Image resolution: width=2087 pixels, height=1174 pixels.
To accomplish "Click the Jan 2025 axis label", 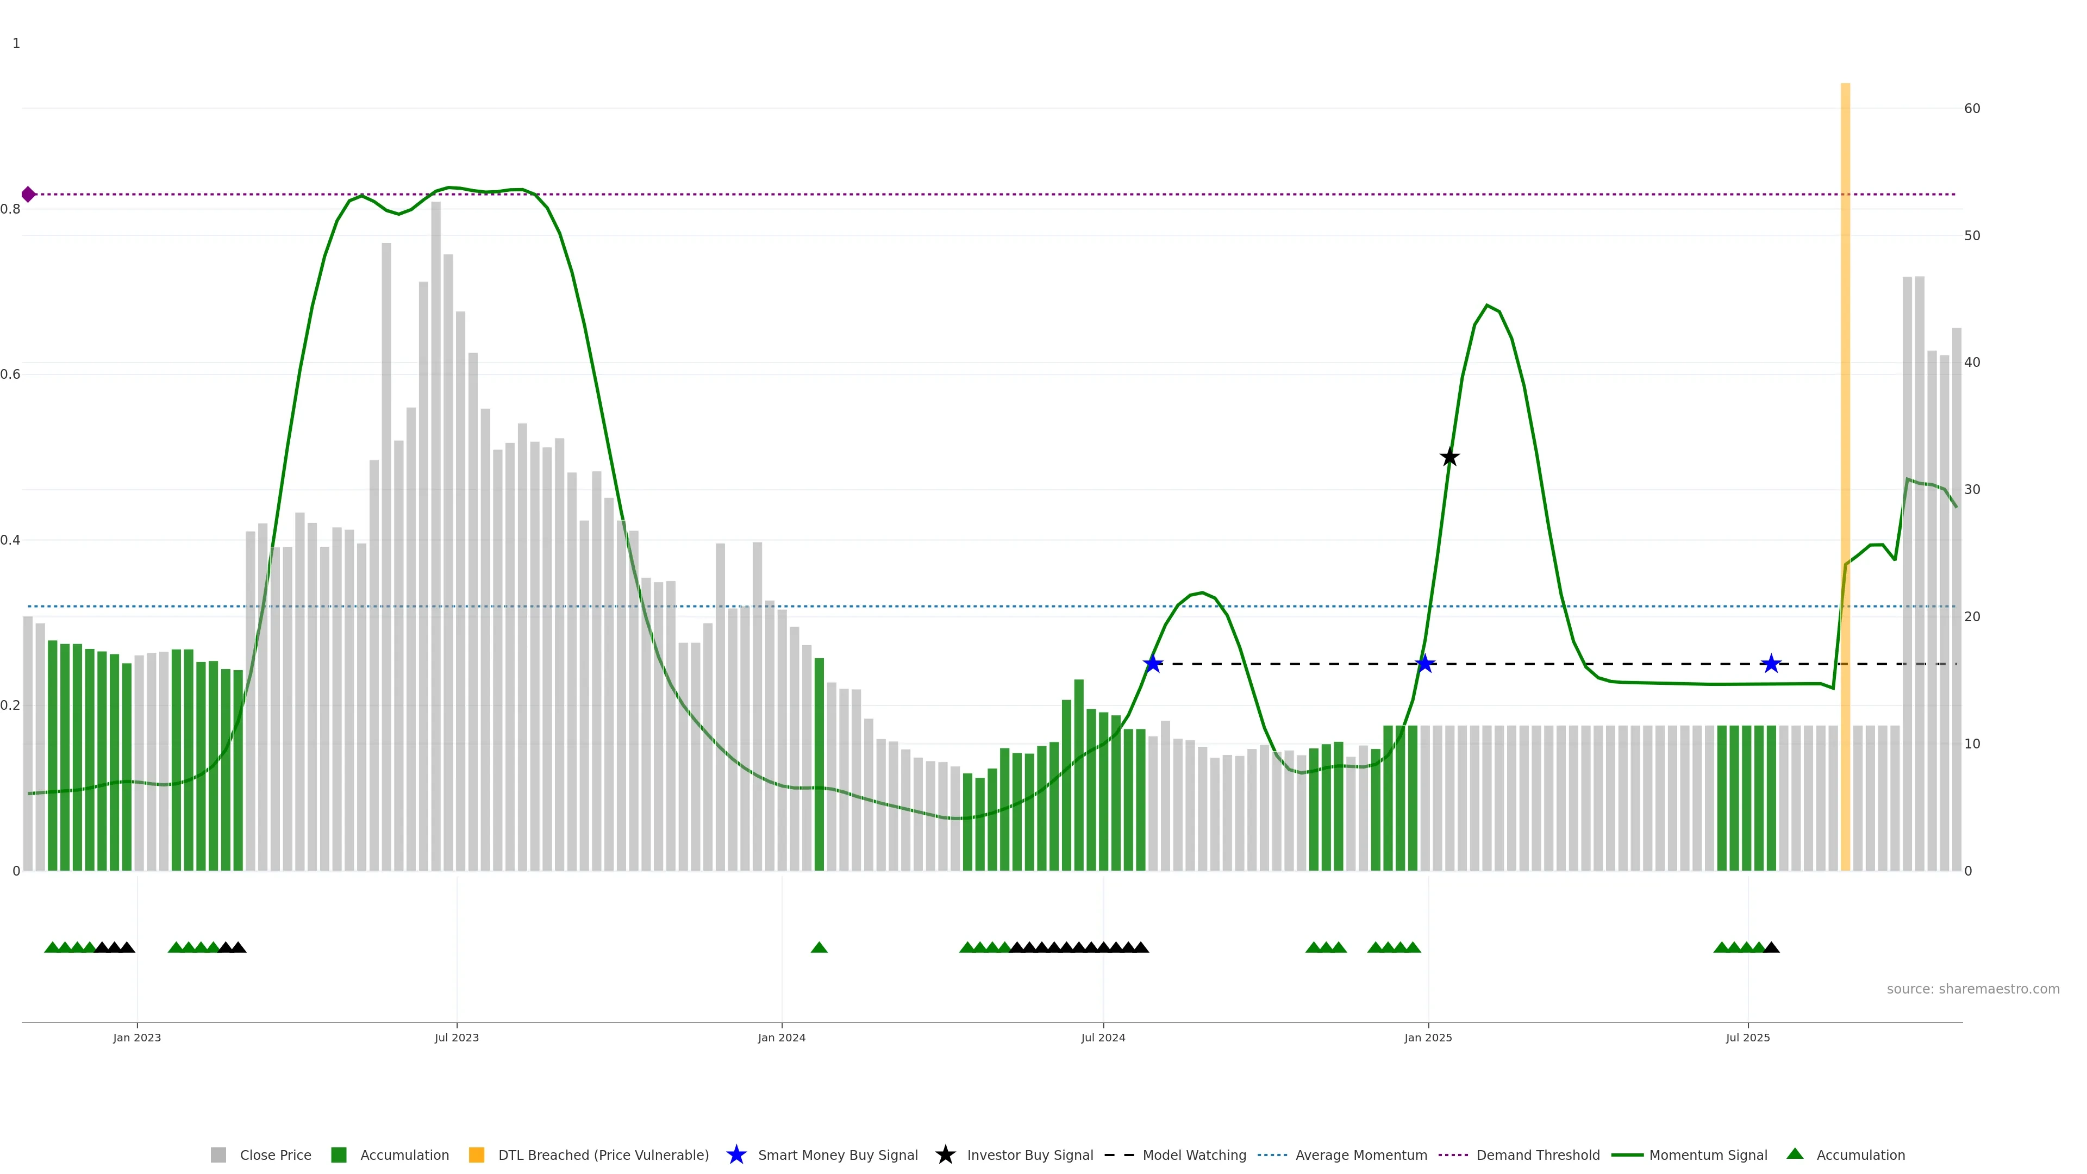I will pos(1428,1038).
